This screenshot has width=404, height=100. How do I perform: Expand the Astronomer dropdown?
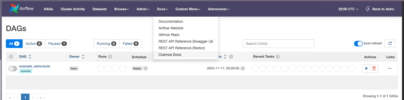point(219,9)
